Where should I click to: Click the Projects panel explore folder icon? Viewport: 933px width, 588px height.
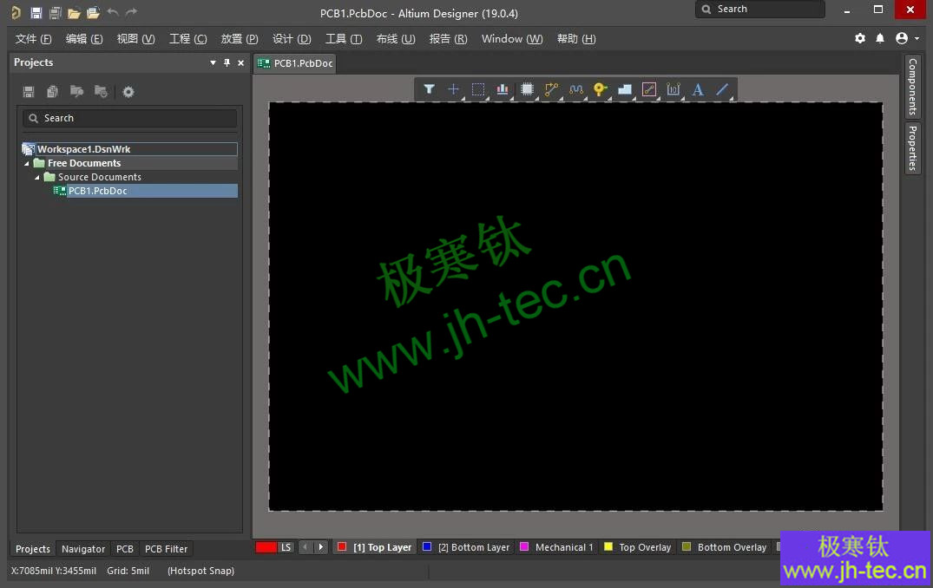pyautogui.click(x=76, y=92)
